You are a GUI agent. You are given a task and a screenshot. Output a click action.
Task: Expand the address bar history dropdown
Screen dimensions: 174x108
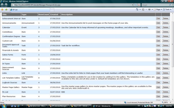coord(133,5)
